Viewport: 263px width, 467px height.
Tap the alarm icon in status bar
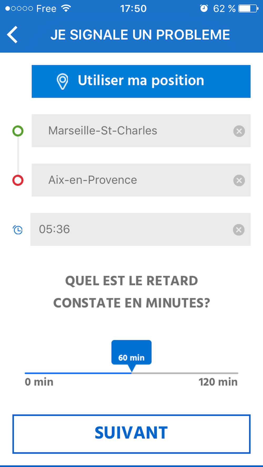(204, 8)
